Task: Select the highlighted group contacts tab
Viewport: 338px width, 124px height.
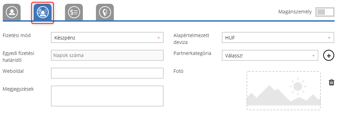Action: click(x=43, y=12)
